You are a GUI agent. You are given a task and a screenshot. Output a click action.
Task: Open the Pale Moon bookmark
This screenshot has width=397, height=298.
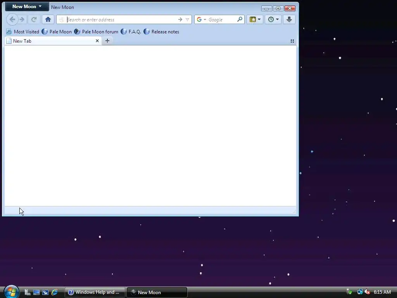(57, 32)
